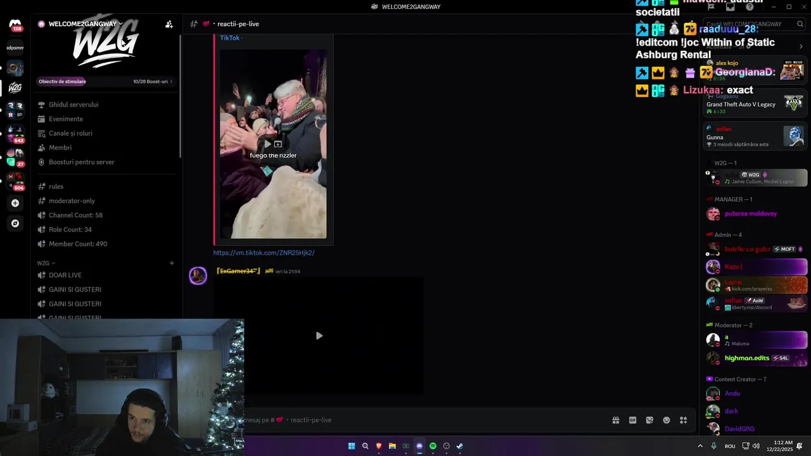The image size is (811, 456).
Task: Open the taskbar volume control
Action: pyautogui.click(x=756, y=446)
